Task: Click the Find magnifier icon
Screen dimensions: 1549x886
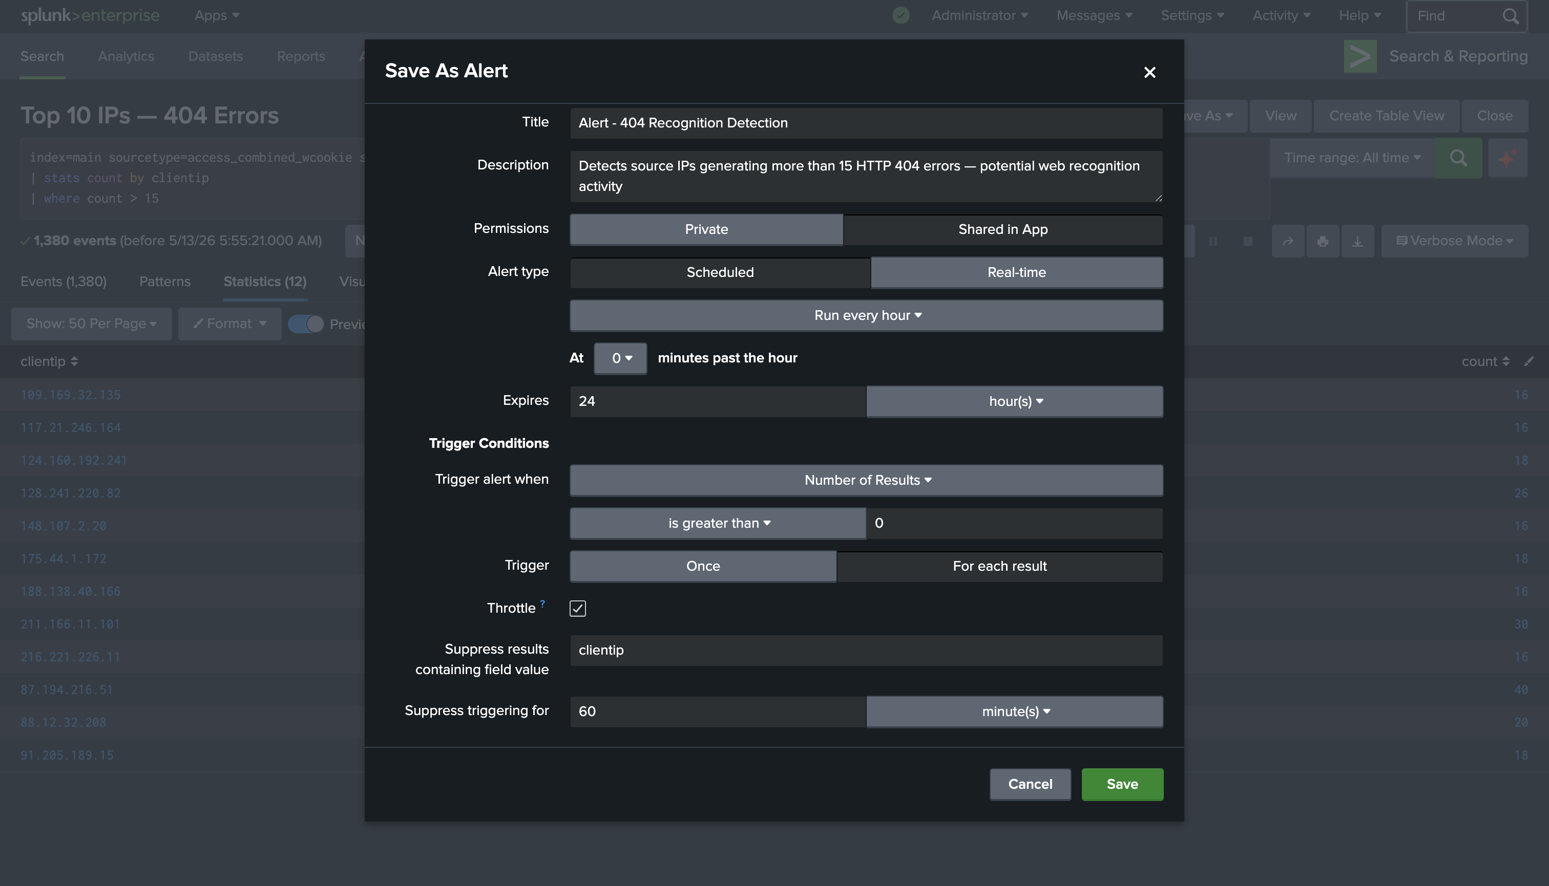Action: pos(1510,16)
